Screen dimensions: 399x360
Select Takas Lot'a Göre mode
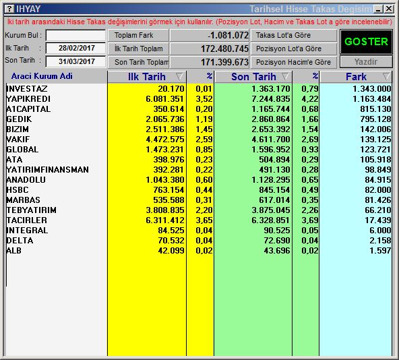coord(294,35)
